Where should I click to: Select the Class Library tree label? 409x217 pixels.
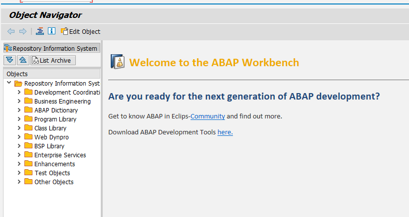[50, 128]
